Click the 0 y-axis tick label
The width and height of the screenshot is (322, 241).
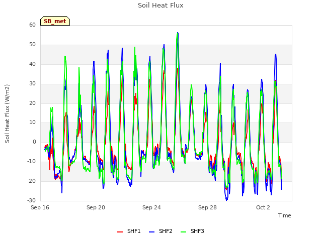pyautogui.click(x=34, y=142)
